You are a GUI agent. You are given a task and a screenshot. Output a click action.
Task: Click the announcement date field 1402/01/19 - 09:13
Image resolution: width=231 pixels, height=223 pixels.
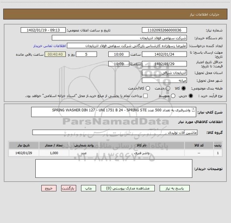tap(43, 30)
